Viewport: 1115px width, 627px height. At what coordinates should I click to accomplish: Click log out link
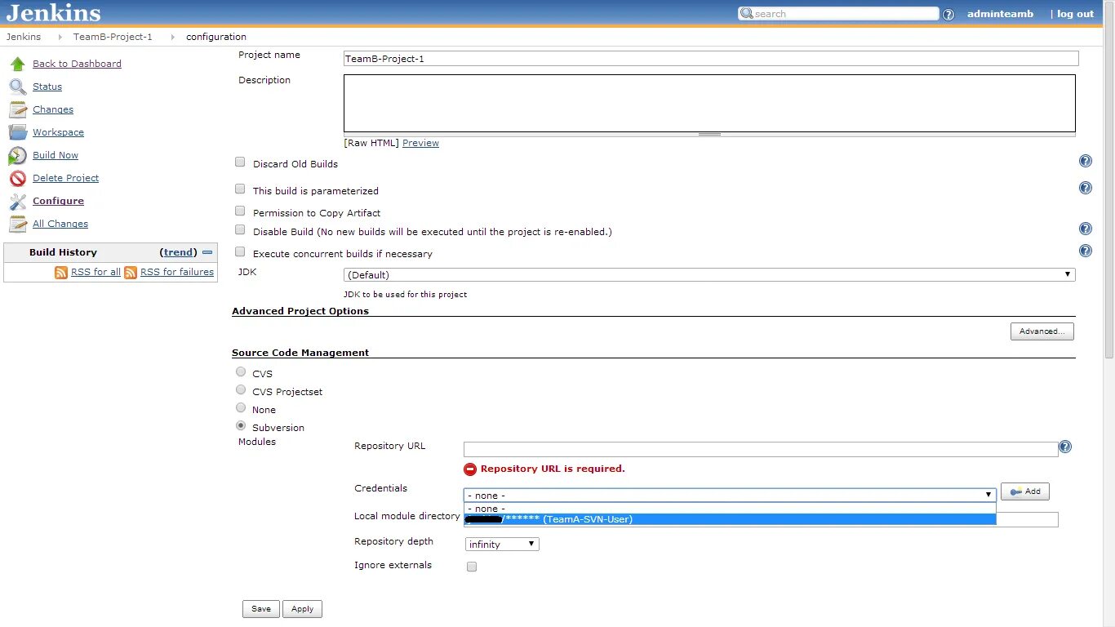pos(1075,14)
